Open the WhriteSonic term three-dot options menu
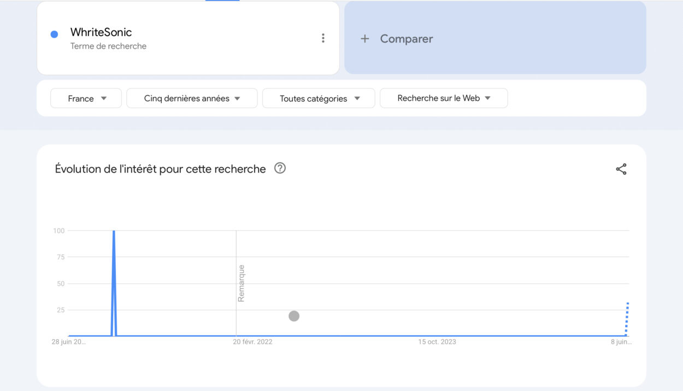The height and width of the screenshot is (391, 683). [x=323, y=38]
